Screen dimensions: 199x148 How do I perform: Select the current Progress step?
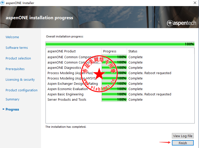pyautogui.click(x=12, y=109)
